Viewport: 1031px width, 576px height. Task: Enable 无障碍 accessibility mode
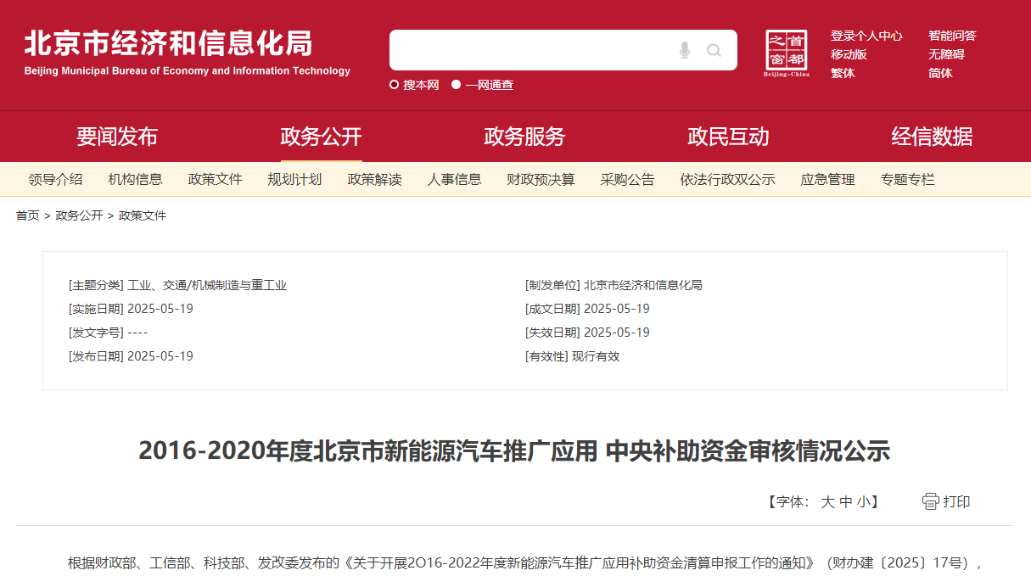point(946,54)
